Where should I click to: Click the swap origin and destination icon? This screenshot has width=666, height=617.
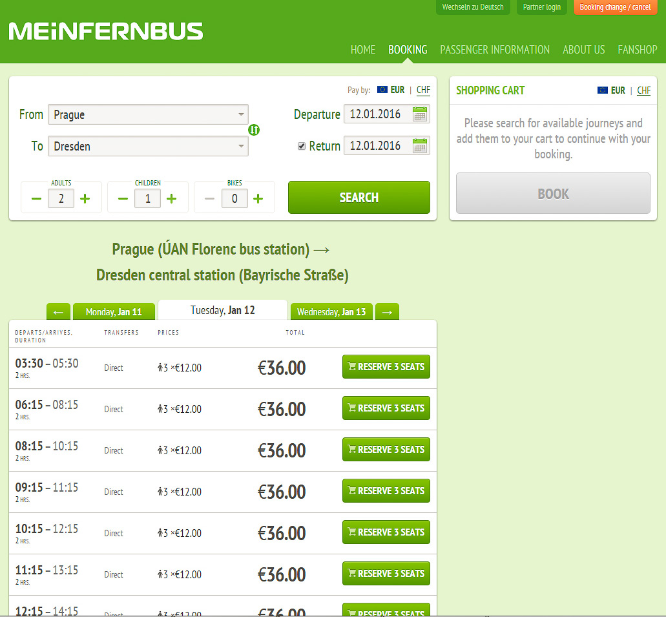tap(254, 130)
